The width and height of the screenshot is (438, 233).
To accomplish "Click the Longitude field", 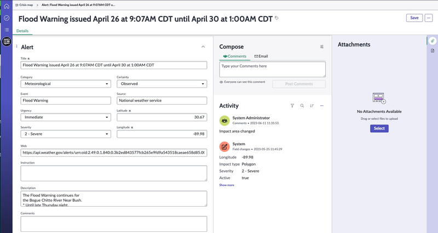I will (162, 134).
